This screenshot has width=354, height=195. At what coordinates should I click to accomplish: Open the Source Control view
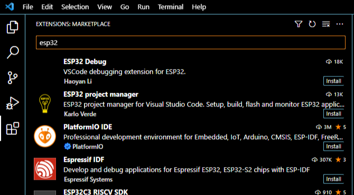click(13, 77)
